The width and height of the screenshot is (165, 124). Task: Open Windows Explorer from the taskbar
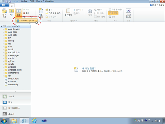pyautogui.click(x=14, y=121)
